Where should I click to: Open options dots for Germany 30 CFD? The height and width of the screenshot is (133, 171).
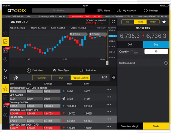pos(109,104)
